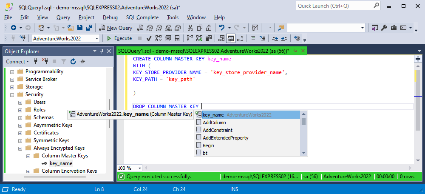The height and width of the screenshot is (194, 425).
Task: Open the AdventureWorks2022 database dropdown
Action: tap(97, 39)
